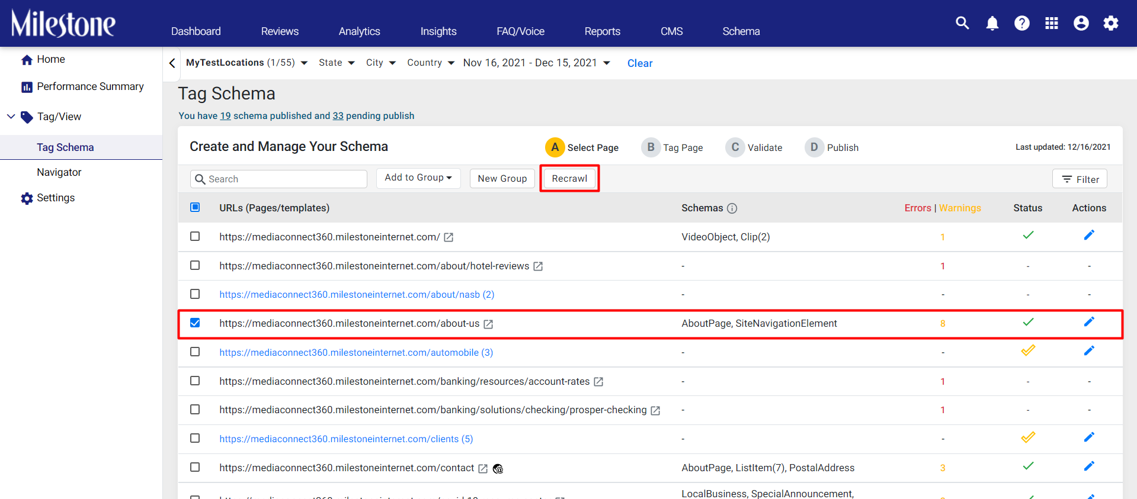Viewport: 1137px width, 499px height.
Task: Click green status checkmark in about-us row
Action: pyautogui.click(x=1028, y=322)
